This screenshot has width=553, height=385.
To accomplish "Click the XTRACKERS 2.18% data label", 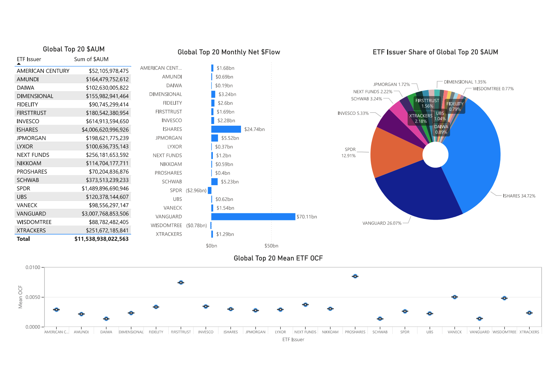I will pyautogui.click(x=421, y=119).
